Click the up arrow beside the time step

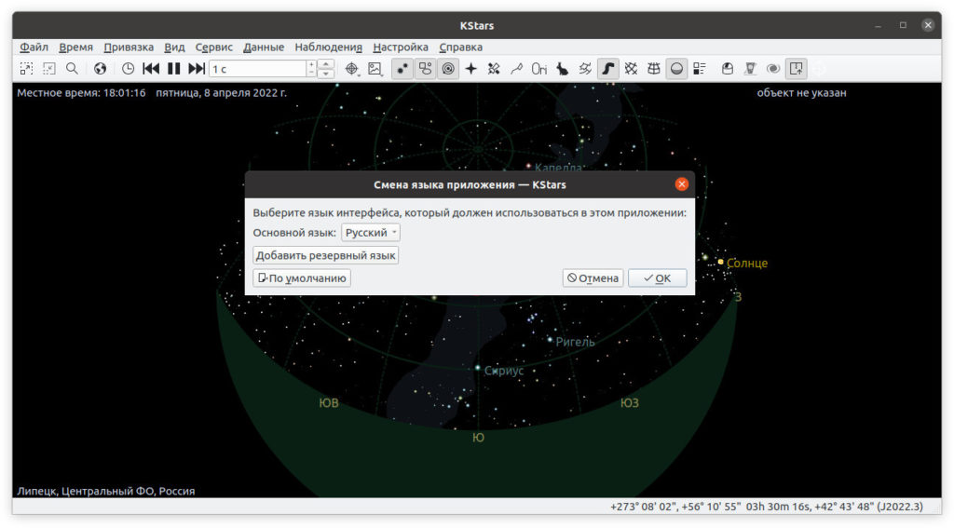point(326,64)
